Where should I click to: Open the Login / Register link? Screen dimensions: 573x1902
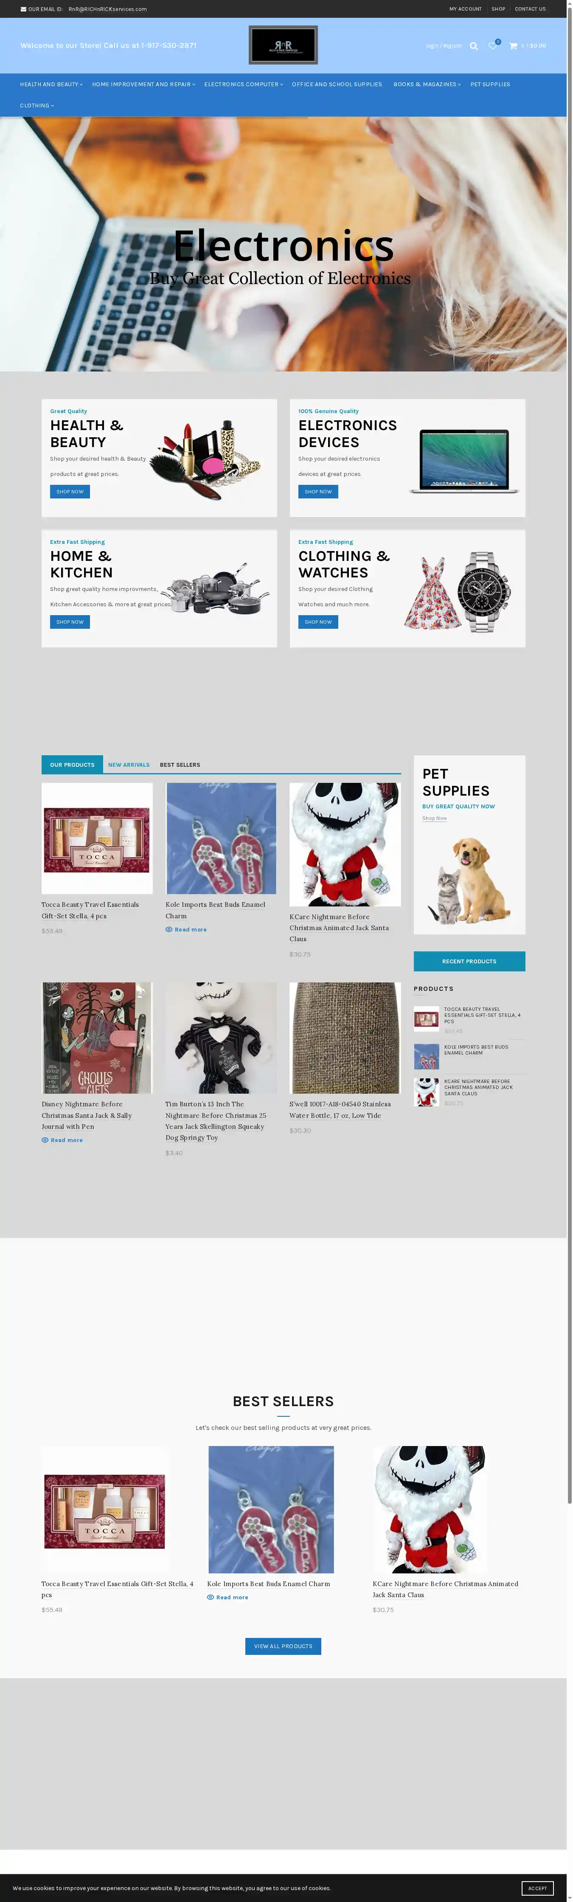pos(444,46)
